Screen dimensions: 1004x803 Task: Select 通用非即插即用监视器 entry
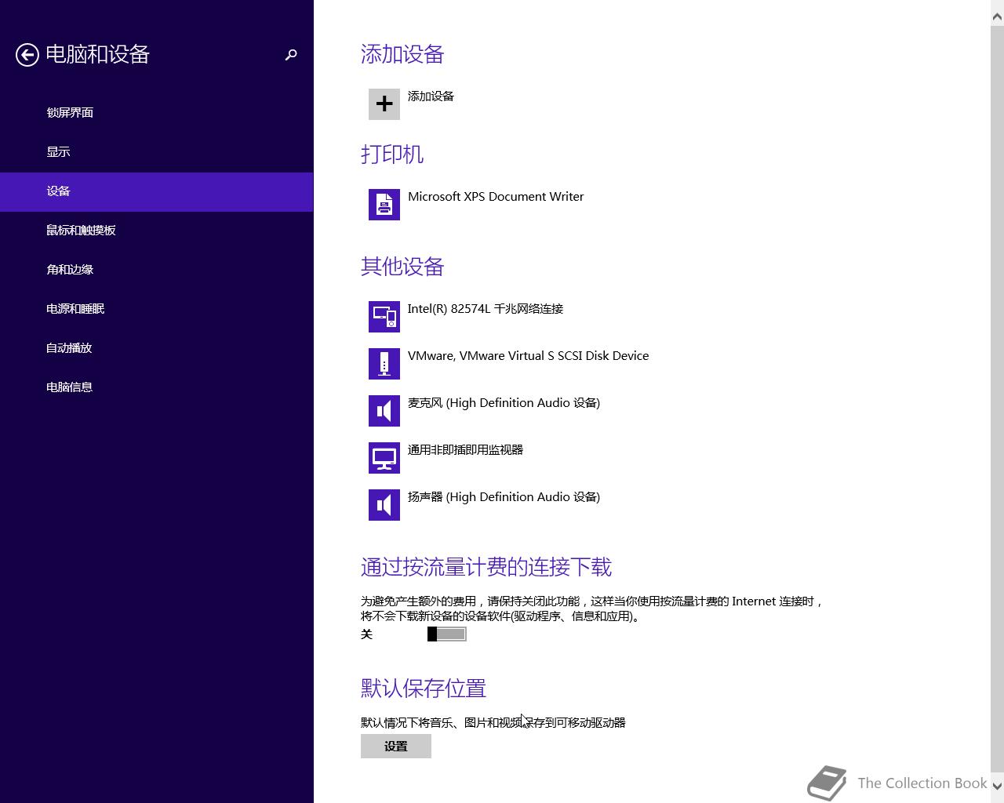(x=465, y=450)
